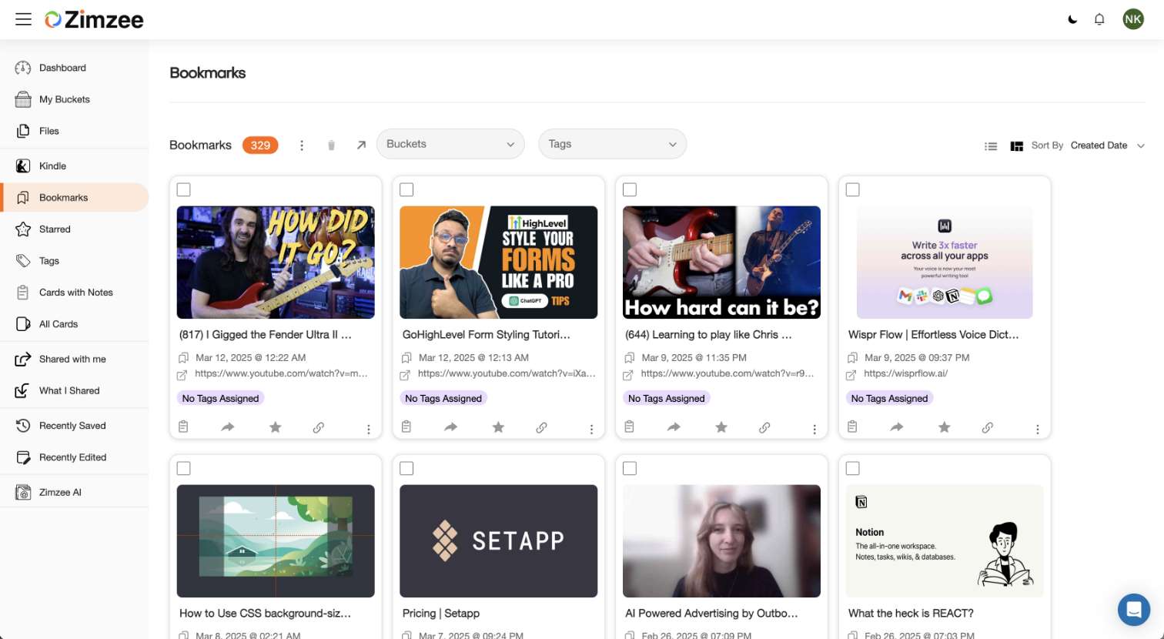Expand the Buckets filter dropdown
This screenshot has width=1164, height=639.
click(450, 144)
